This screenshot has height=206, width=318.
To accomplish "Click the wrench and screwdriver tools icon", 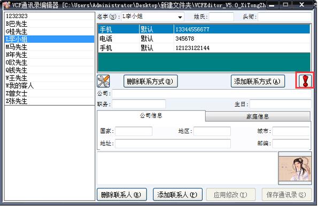I will [103, 81].
